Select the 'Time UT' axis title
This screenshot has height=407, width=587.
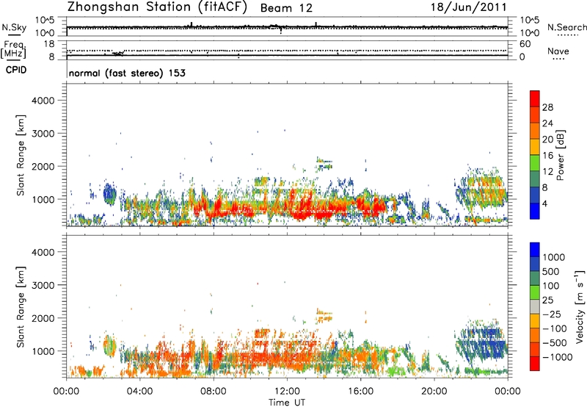[x=287, y=403]
